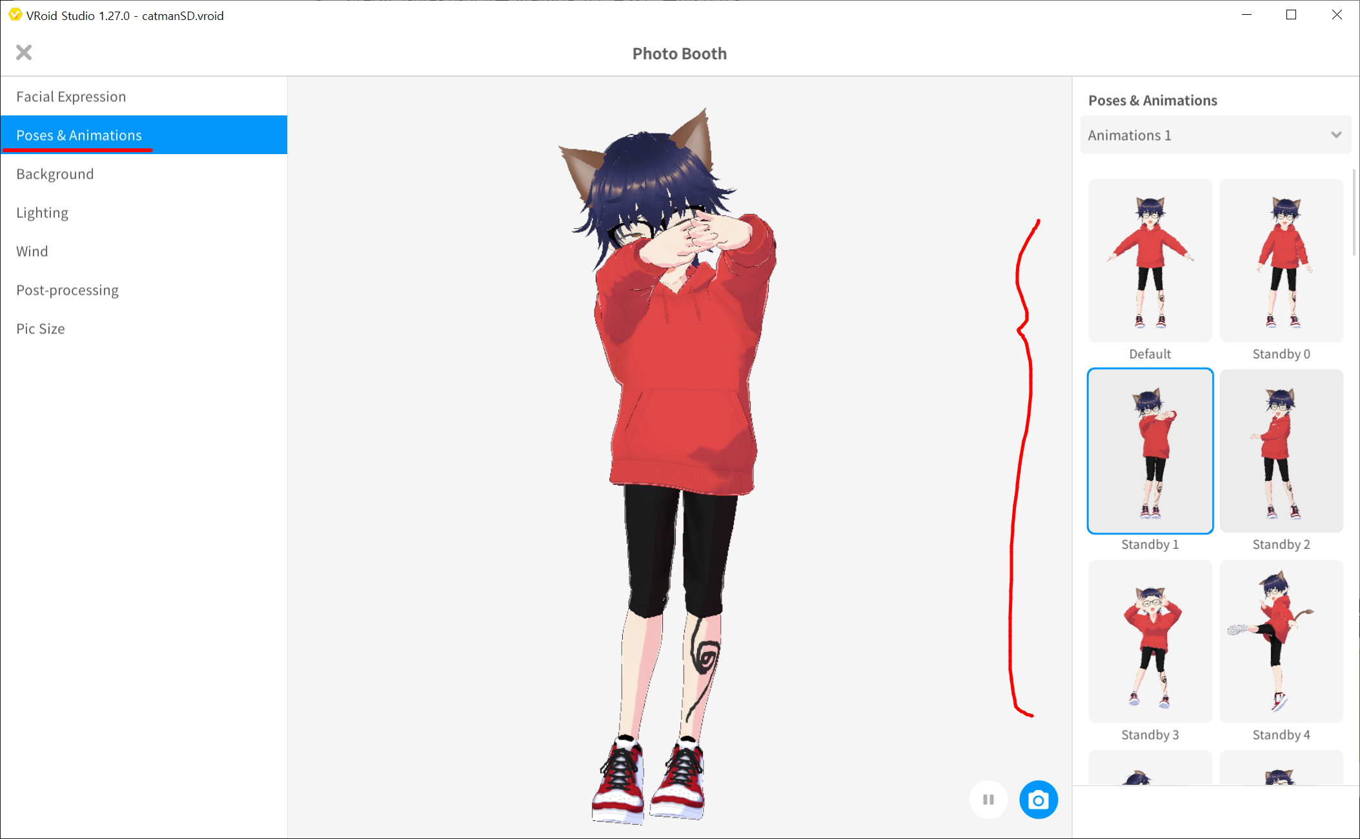The width and height of the screenshot is (1360, 839).
Task: Pause the animation playback
Action: coord(988,800)
